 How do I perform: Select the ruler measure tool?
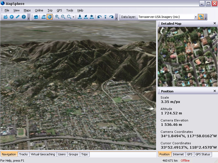coord(18,17)
